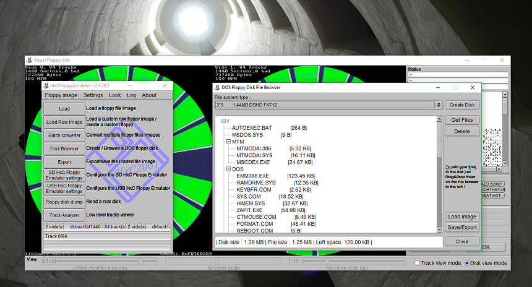Select MTMCDAI.SYS file
Viewport: 532px width, 287px height.
(254, 155)
